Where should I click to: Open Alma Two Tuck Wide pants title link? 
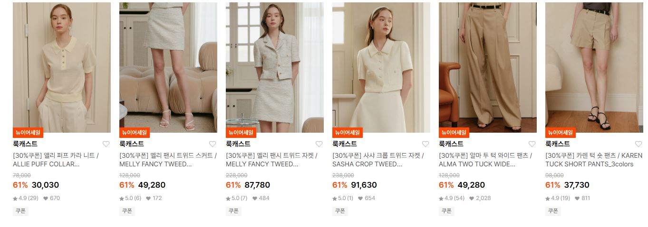[x=485, y=160]
